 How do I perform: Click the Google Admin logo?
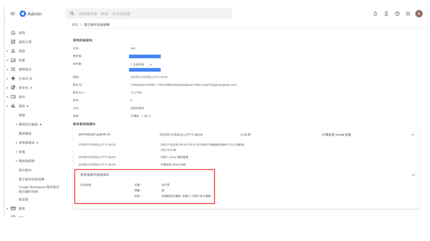(x=30, y=14)
